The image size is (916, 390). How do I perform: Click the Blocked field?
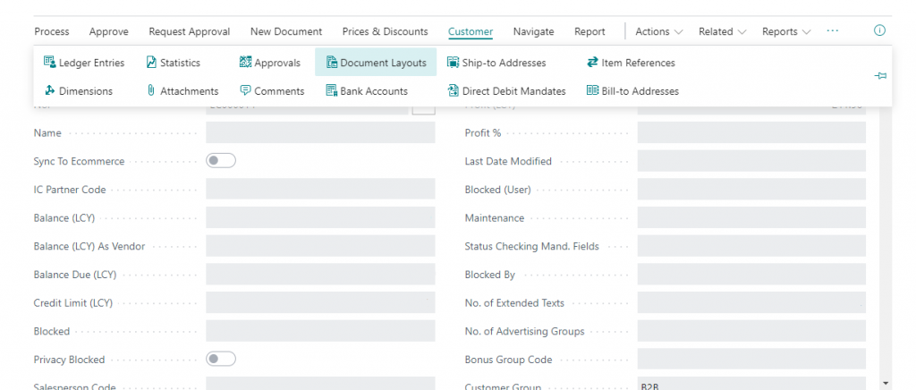tap(320, 330)
